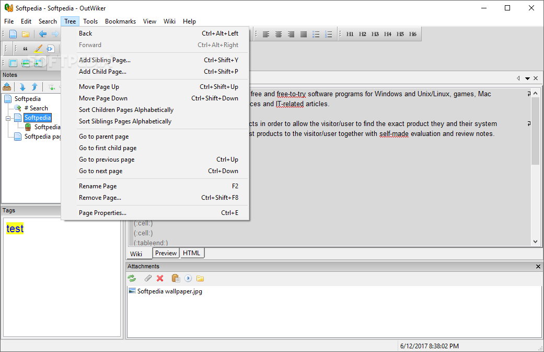Choose Sort Children Pages Alphabetically

point(155,110)
